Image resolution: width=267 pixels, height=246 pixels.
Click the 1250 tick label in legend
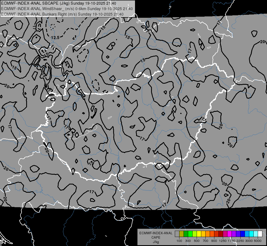pos(223,241)
